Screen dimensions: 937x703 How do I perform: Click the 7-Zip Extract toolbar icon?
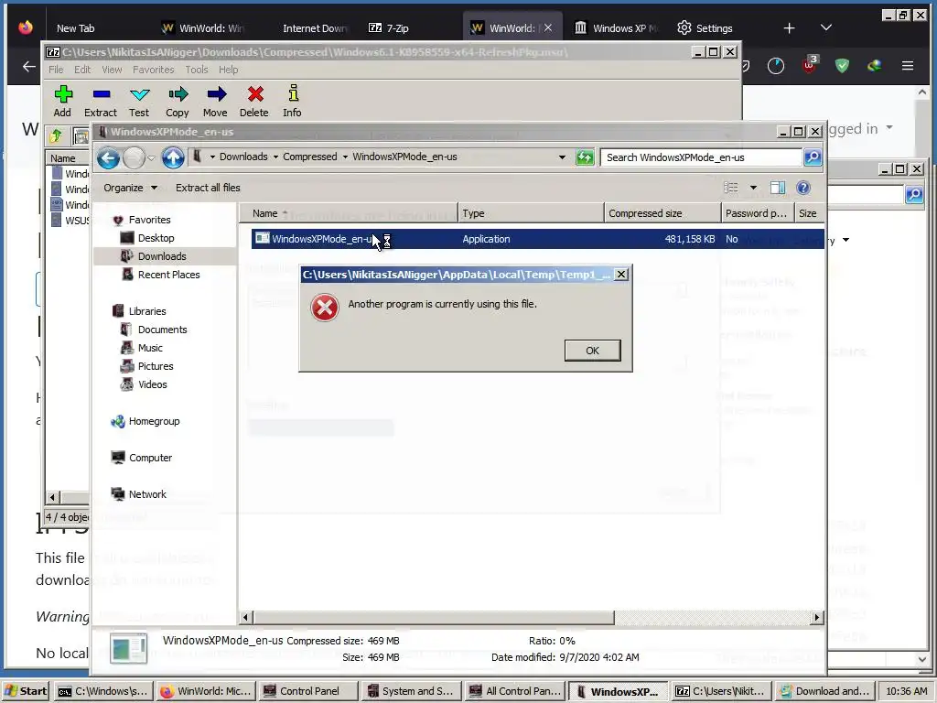[x=101, y=101]
